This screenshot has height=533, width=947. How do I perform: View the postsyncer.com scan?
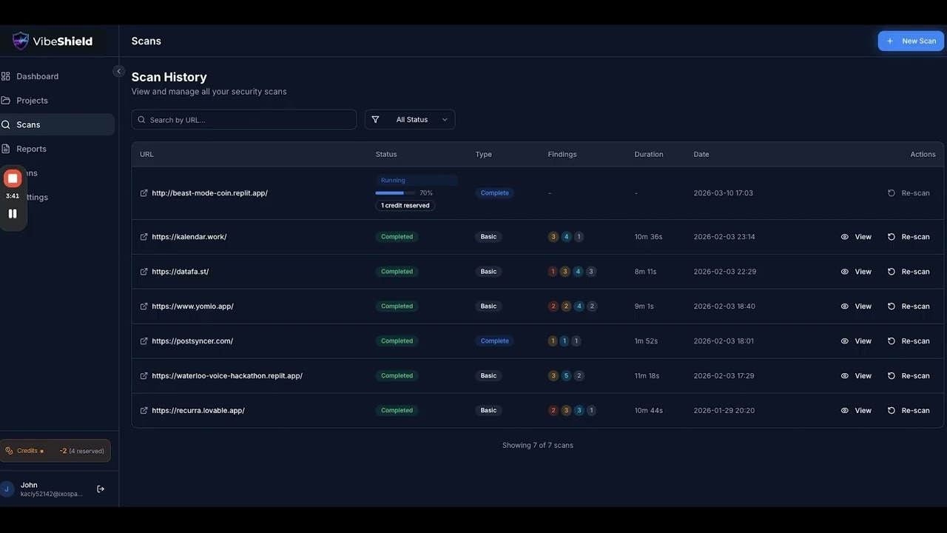click(x=856, y=341)
